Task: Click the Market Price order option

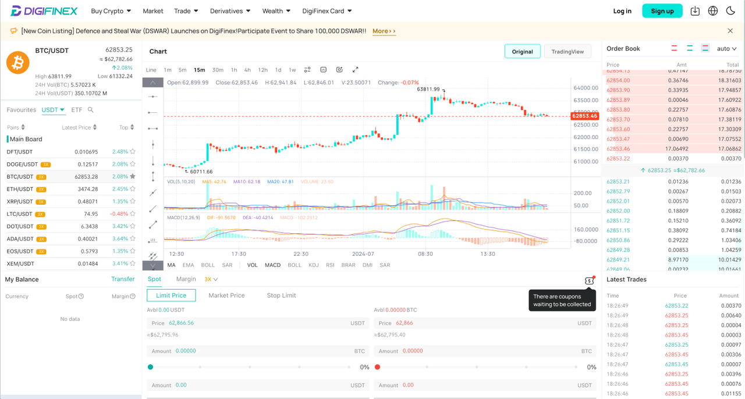Action: click(227, 295)
